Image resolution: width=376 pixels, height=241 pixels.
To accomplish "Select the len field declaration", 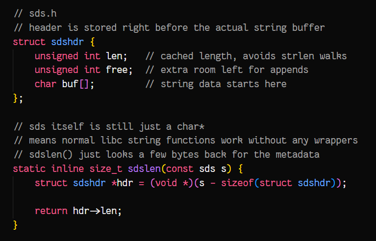I will point(81,56).
